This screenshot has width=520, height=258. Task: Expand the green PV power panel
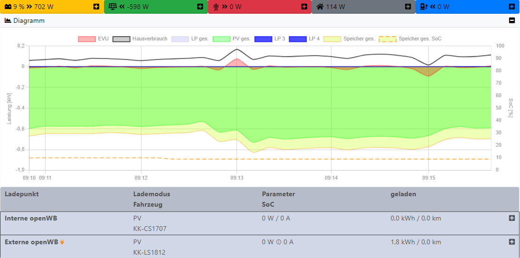pyautogui.click(x=200, y=7)
